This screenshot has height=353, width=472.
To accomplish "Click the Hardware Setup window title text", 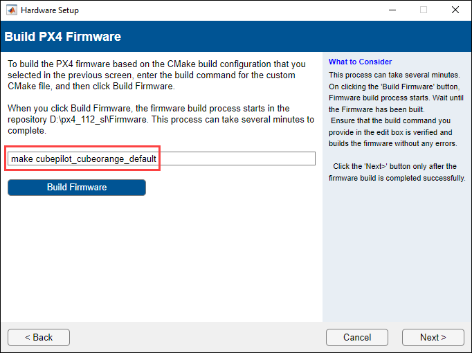I will point(50,10).
